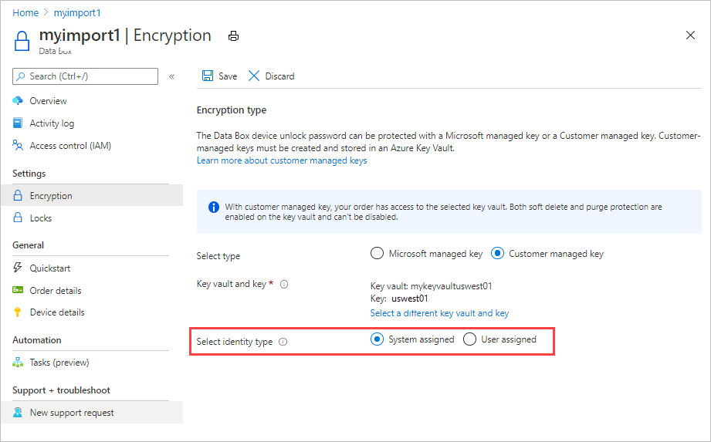The width and height of the screenshot is (711, 442).
Task: Click the Save disk icon
Action: click(x=208, y=76)
